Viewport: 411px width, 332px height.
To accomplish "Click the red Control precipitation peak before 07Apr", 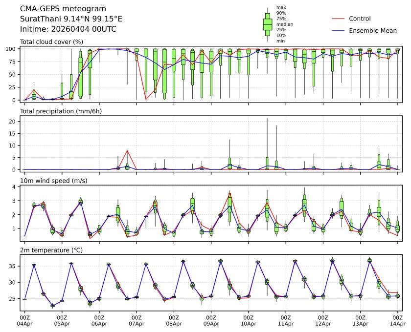I will pyautogui.click(x=127, y=151).
